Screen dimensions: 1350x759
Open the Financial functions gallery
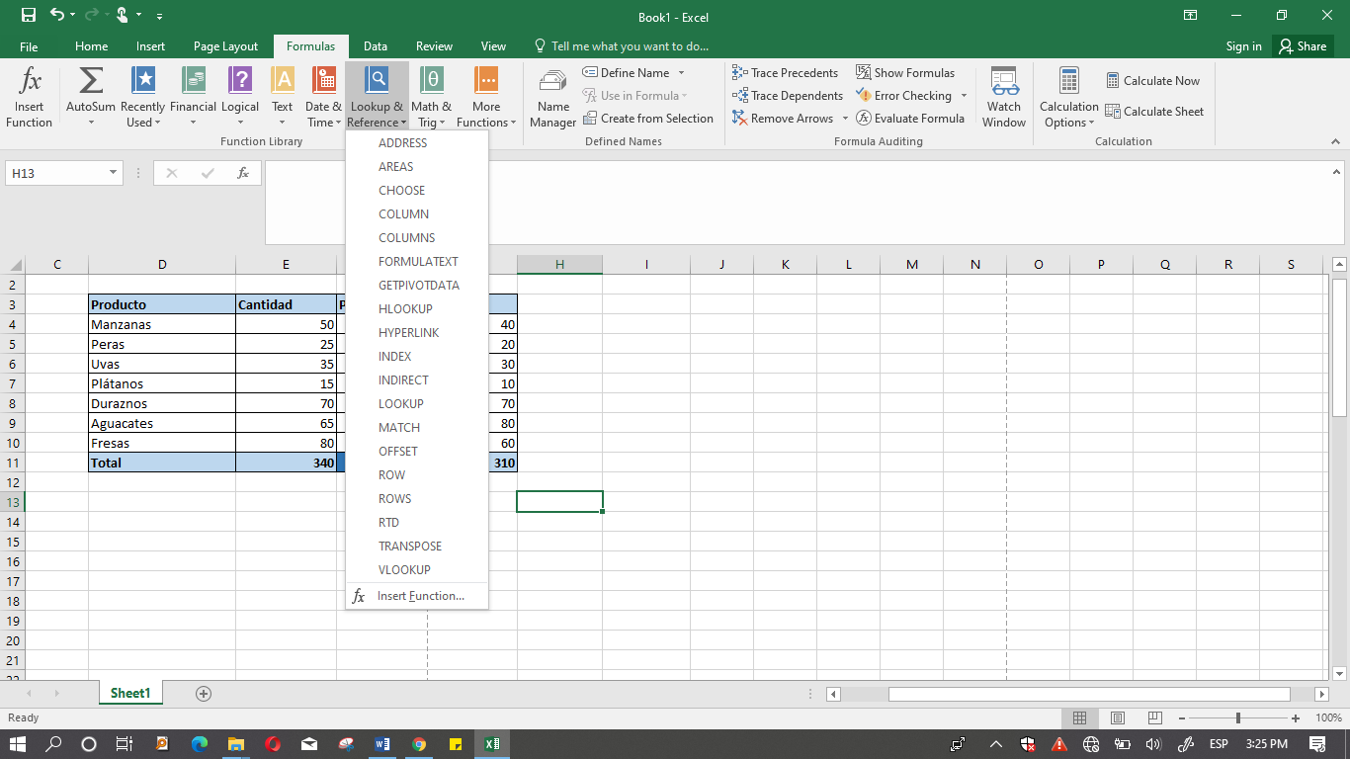(192, 96)
